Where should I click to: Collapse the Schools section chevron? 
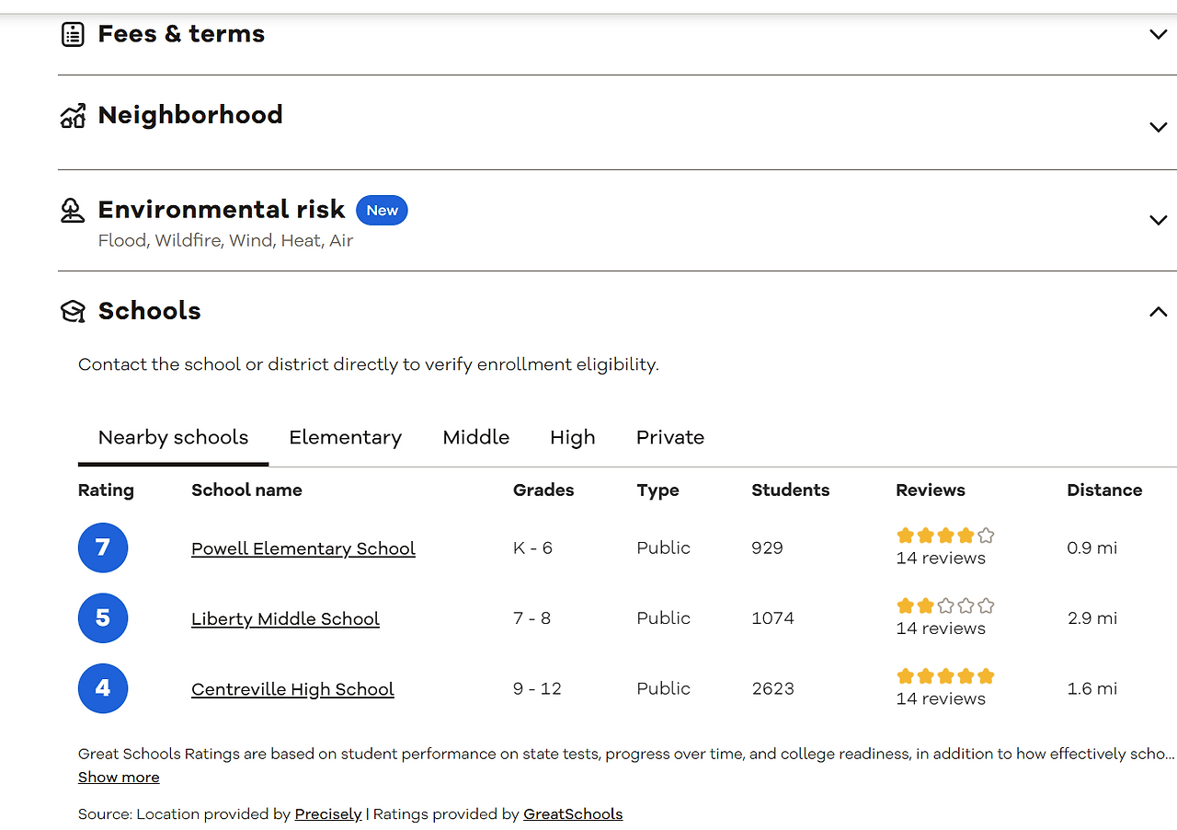click(x=1158, y=312)
